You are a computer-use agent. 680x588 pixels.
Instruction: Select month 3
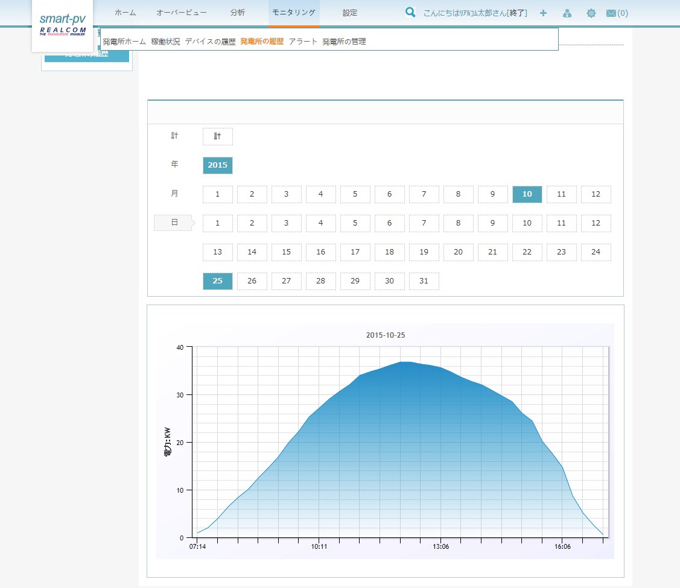pos(286,194)
